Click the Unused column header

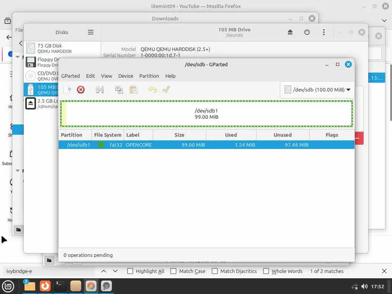click(283, 135)
